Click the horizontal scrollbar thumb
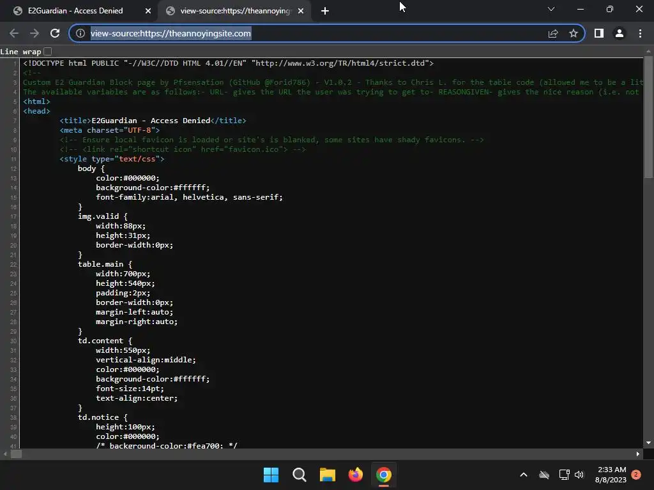Viewport: 654px width, 490px height. [16, 454]
